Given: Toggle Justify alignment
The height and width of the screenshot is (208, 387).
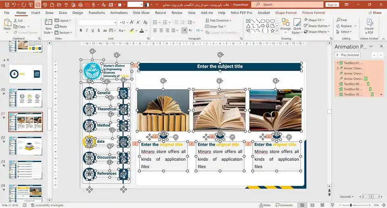Looking at the screenshot, I should pos(173,30).
